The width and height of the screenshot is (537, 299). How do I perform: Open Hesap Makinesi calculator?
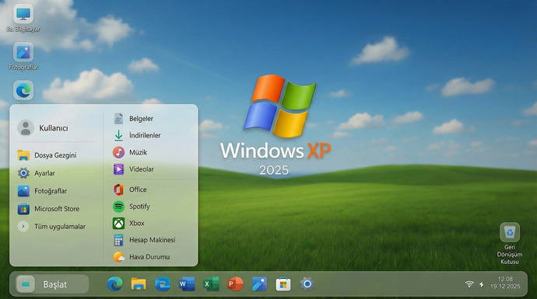point(144,240)
